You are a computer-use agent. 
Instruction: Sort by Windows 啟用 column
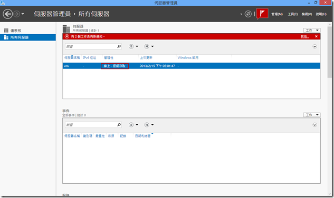[188, 57]
